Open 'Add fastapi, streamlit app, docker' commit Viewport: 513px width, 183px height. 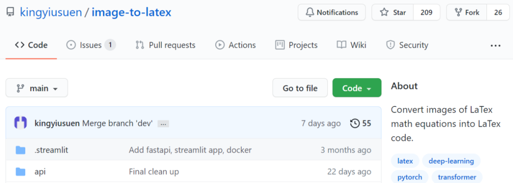[x=190, y=150]
